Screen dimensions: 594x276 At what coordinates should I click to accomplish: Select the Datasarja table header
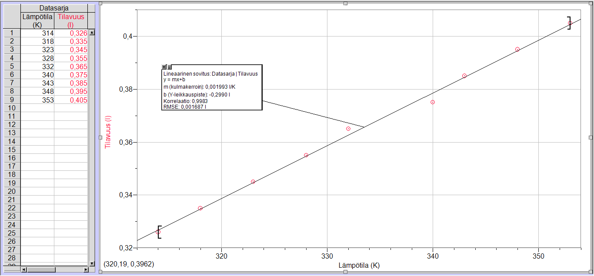pyautogui.click(x=54, y=8)
